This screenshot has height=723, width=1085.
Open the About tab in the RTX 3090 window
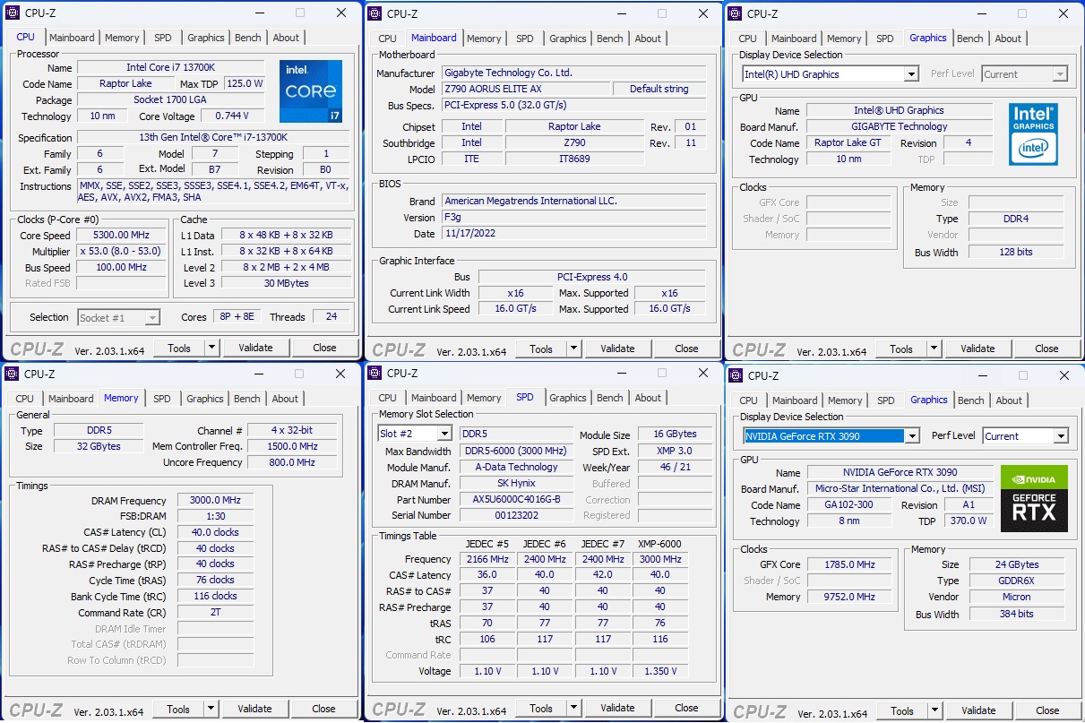click(1009, 400)
